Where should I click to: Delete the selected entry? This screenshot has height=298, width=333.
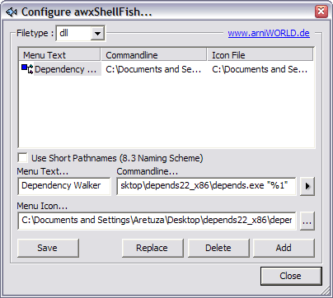(x=218, y=248)
